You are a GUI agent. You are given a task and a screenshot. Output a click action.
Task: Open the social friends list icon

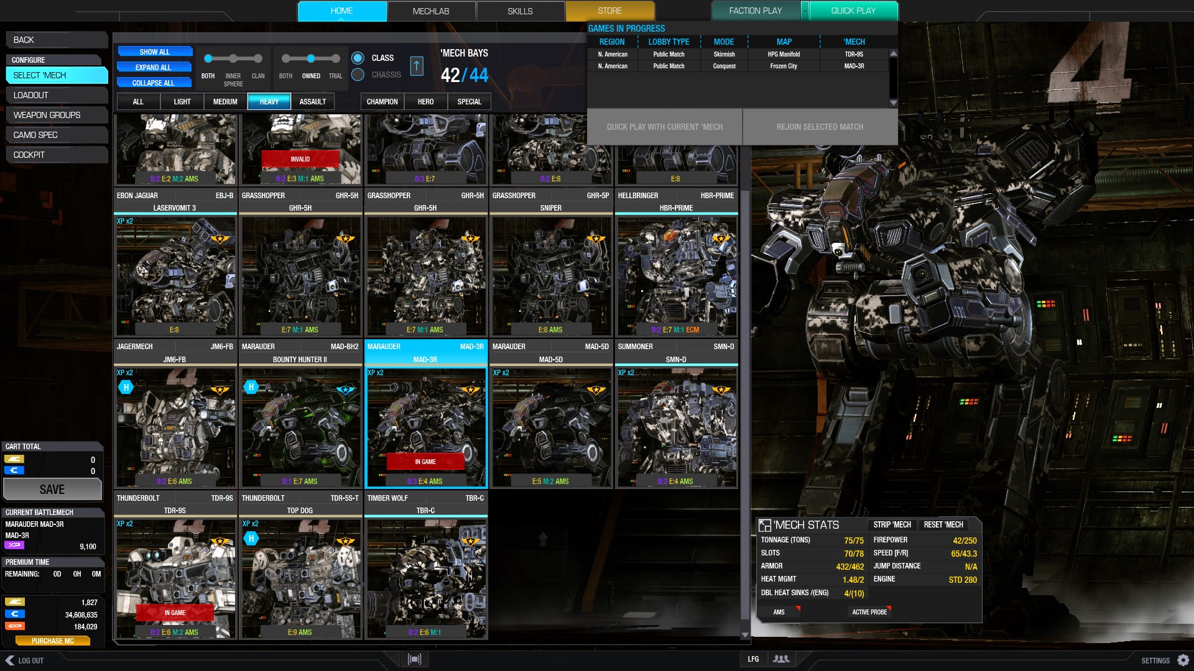[x=781, y=659]
